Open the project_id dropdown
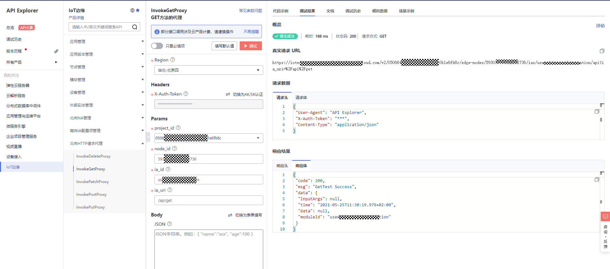610x269 pixels. click(209, 138)
